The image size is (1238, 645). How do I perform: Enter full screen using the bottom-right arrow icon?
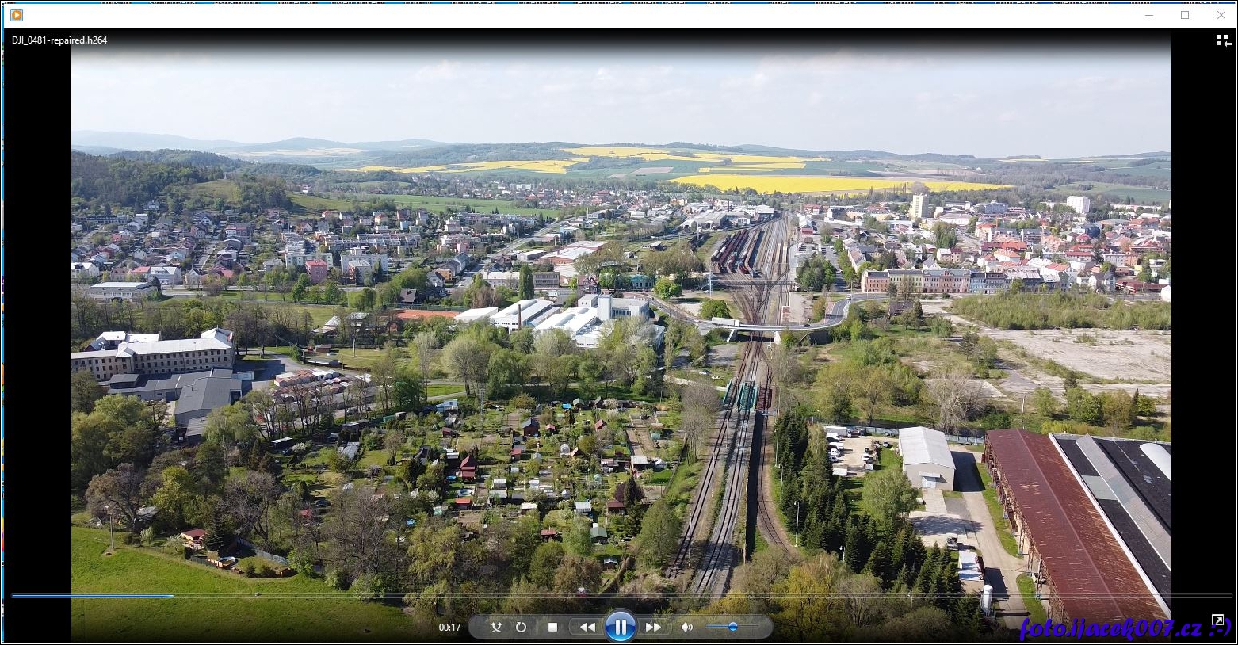pyautogui.click(x=1217, y=620)
